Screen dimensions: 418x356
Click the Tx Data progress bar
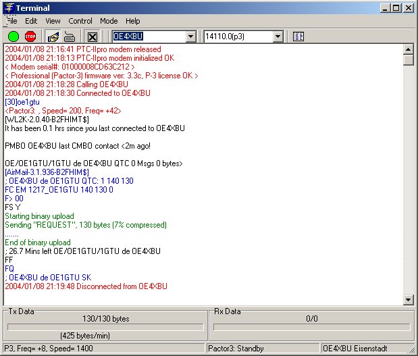point(105,327)
